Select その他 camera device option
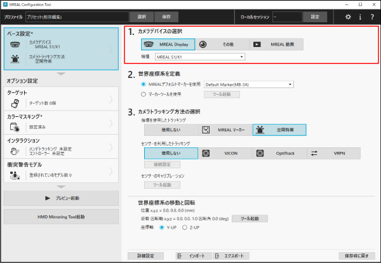Screen dimensions: 381x263 pos(222,44)
